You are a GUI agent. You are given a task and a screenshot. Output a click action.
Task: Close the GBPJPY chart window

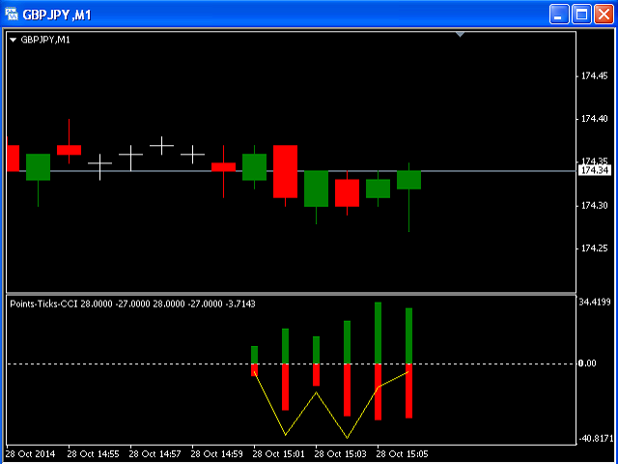(x=604, y=15)
